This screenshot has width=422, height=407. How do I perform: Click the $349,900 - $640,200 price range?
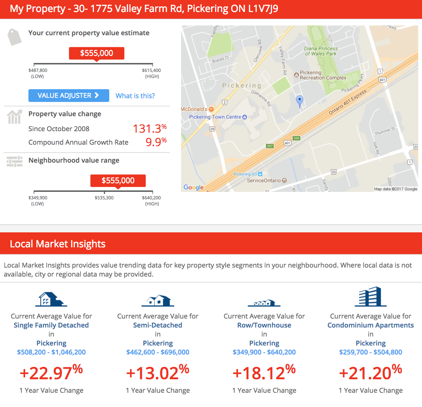(264, 352)
